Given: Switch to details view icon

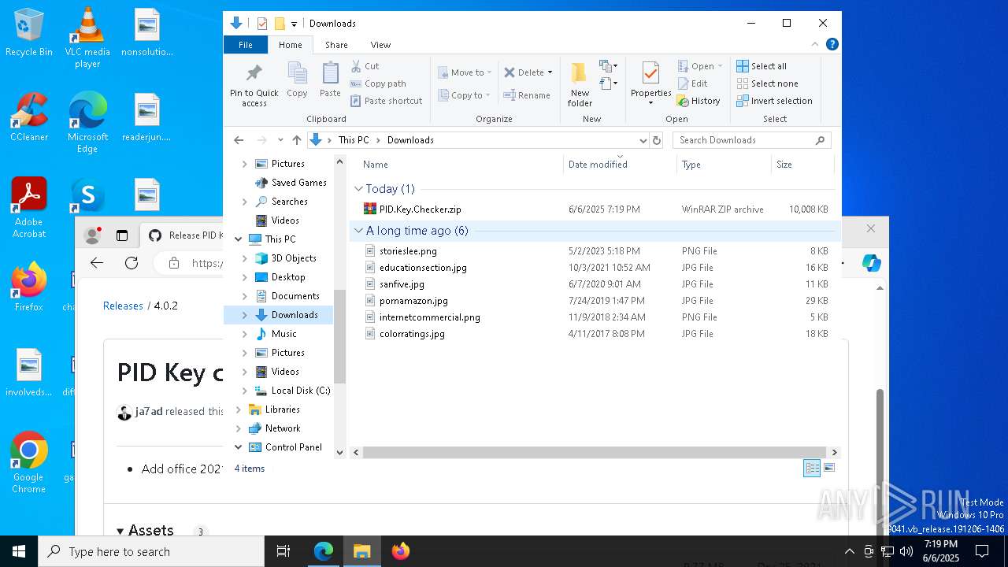Looking at the screenshot, I should (812, 469).
